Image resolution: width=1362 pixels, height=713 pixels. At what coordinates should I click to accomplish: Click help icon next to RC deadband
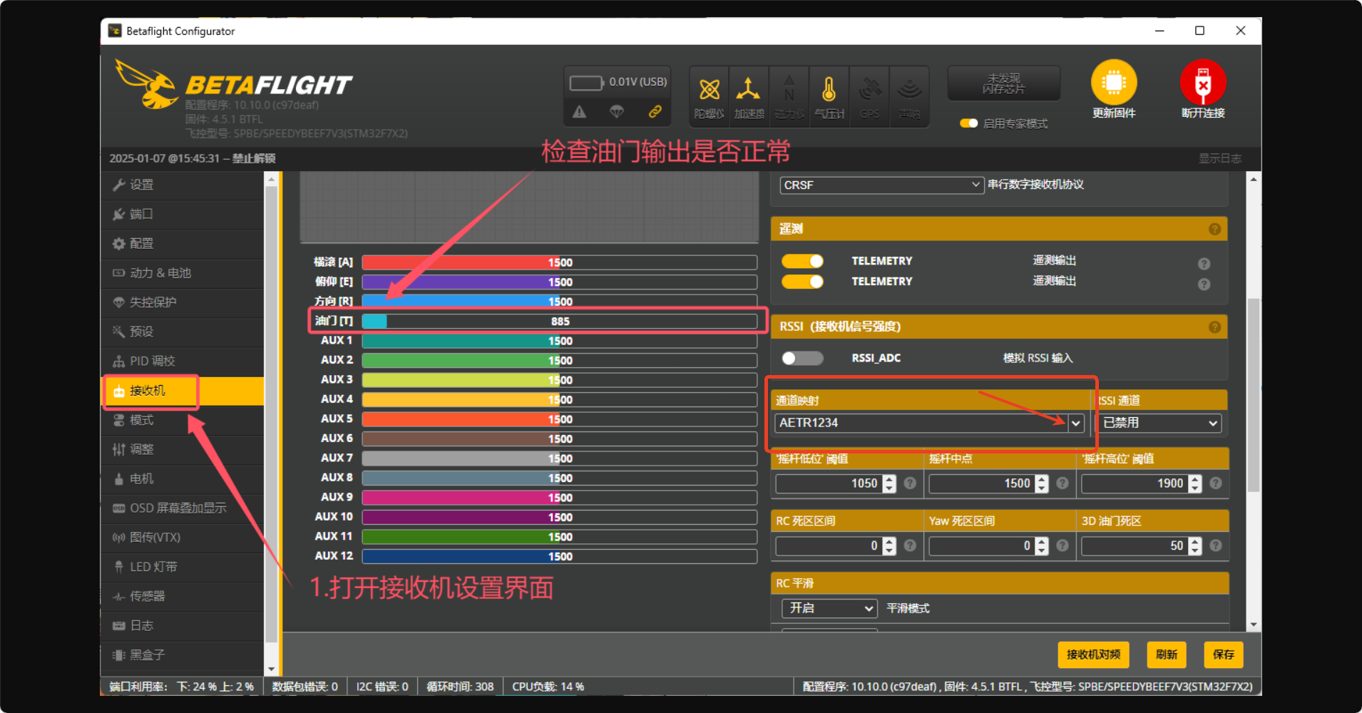point(910,545)
